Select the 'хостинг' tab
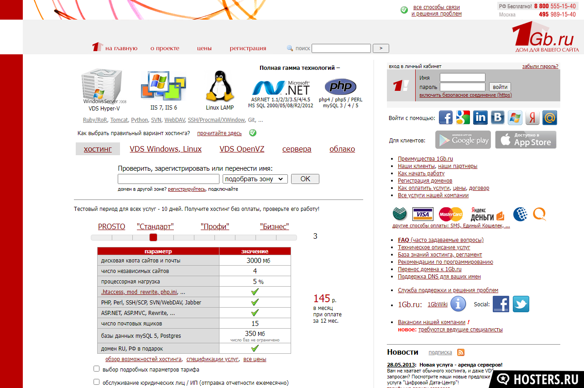Image resolution: width=584 pixels, height=388 pixels. (98, 149)
